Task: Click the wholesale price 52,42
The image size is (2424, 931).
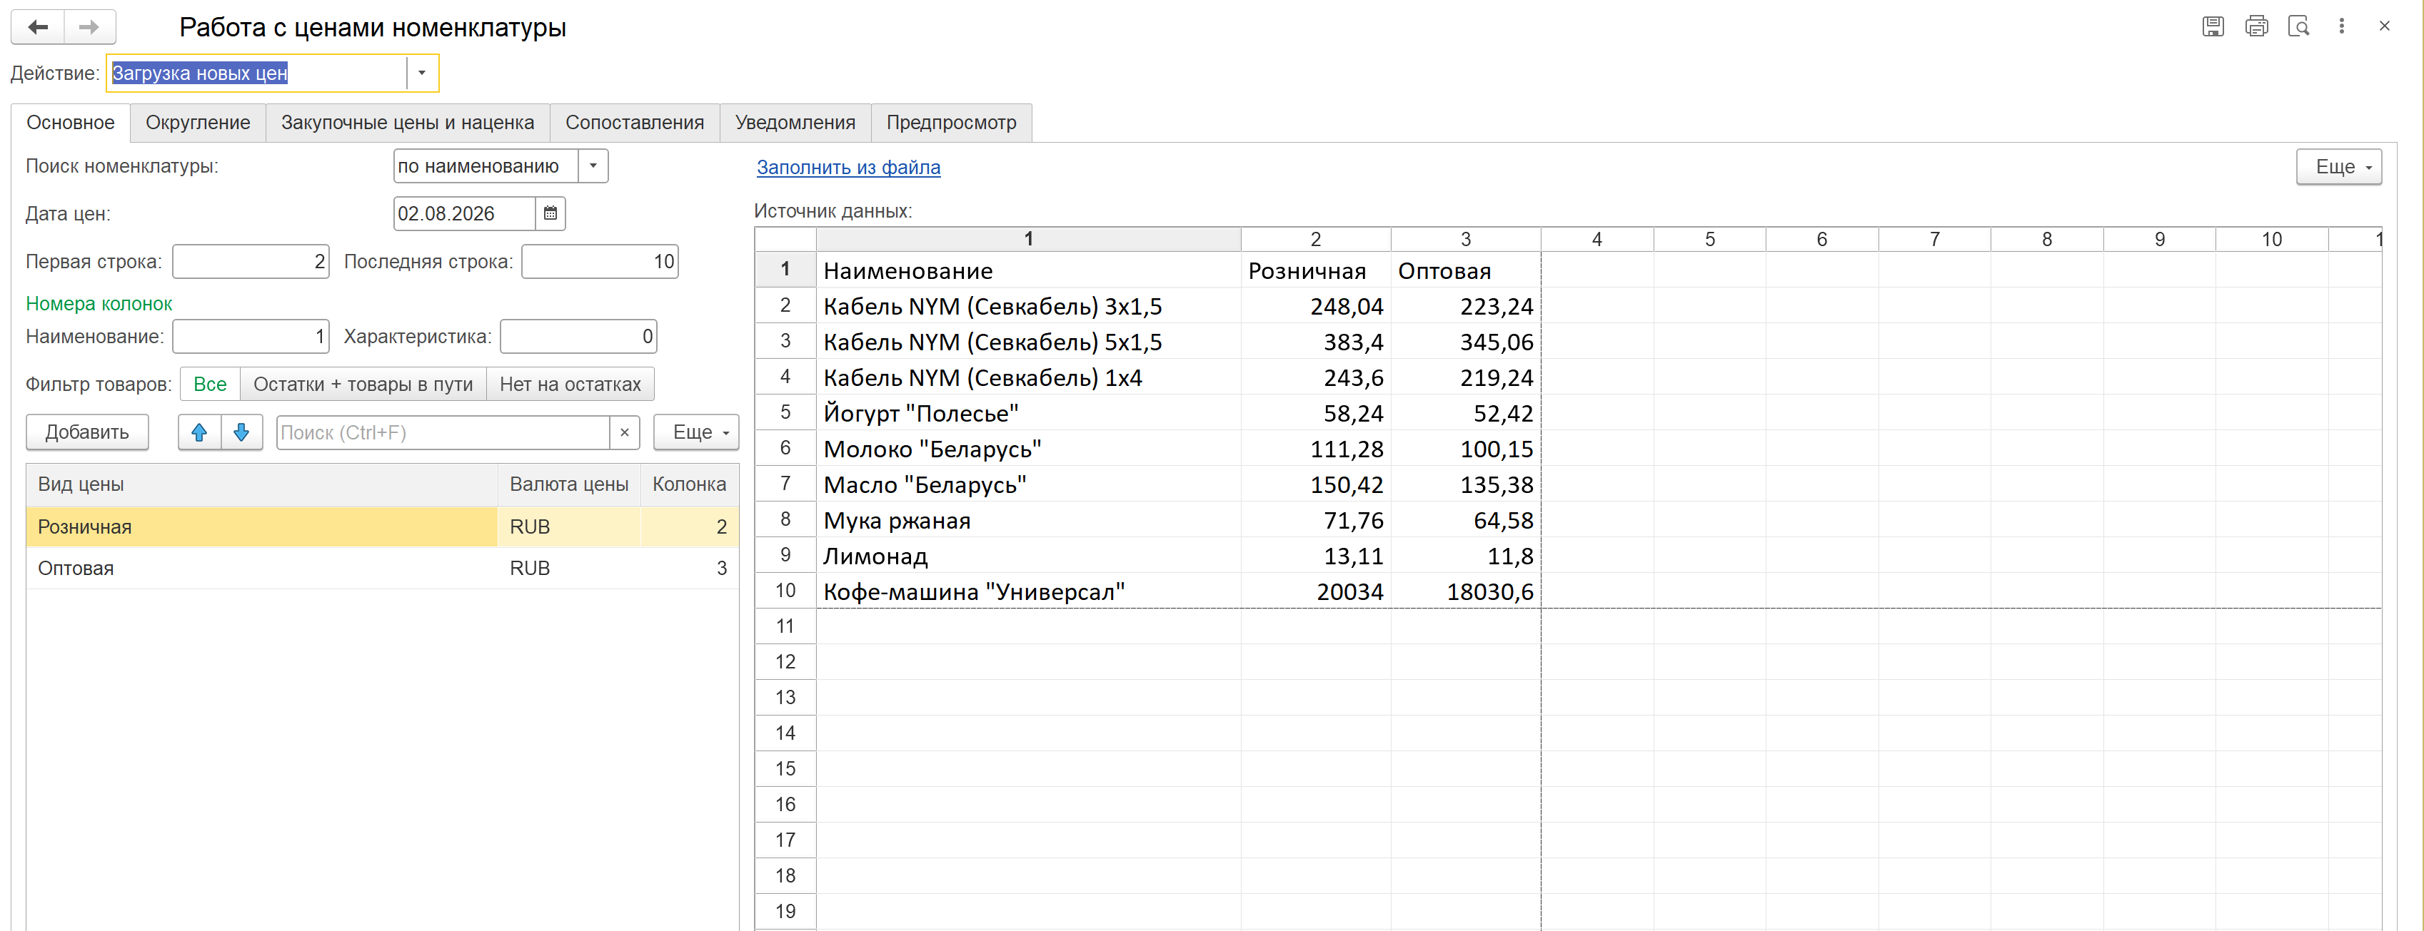Action: 1466,414
